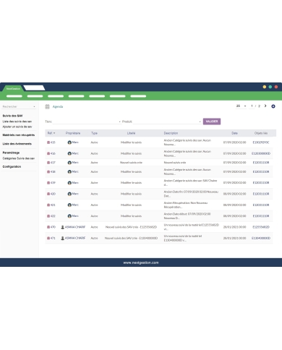Open the Rechercher search dropdown
The image size is (282, 350).
(x=19, y=106)
